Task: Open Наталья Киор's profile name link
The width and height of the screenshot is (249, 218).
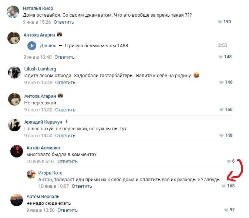Action: (38, 8)
